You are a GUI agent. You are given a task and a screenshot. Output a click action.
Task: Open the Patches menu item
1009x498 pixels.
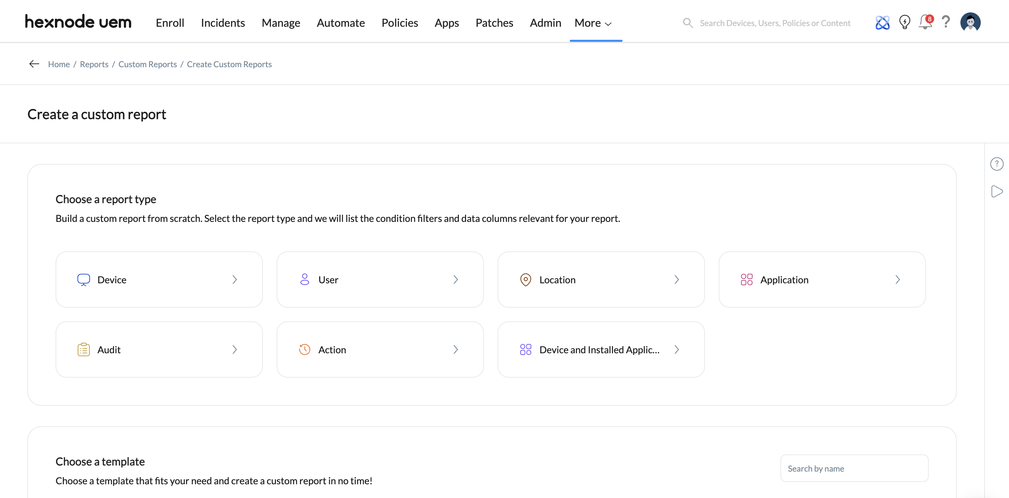click(494, 23)
